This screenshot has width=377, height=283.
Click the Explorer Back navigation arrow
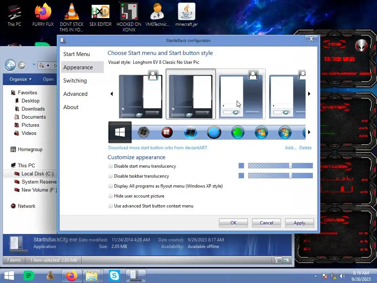(10, 65)
